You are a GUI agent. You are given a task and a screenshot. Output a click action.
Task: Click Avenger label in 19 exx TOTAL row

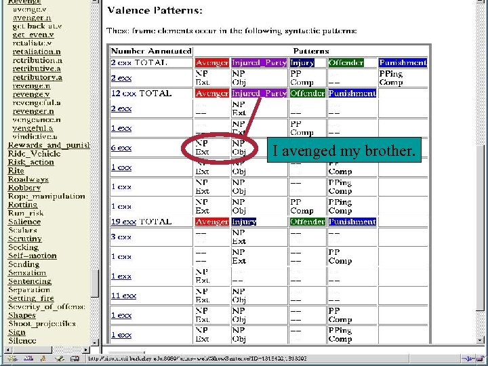click(212, 222)
